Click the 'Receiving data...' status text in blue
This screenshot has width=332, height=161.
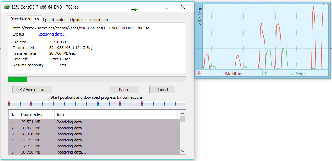tap(52, 34)
